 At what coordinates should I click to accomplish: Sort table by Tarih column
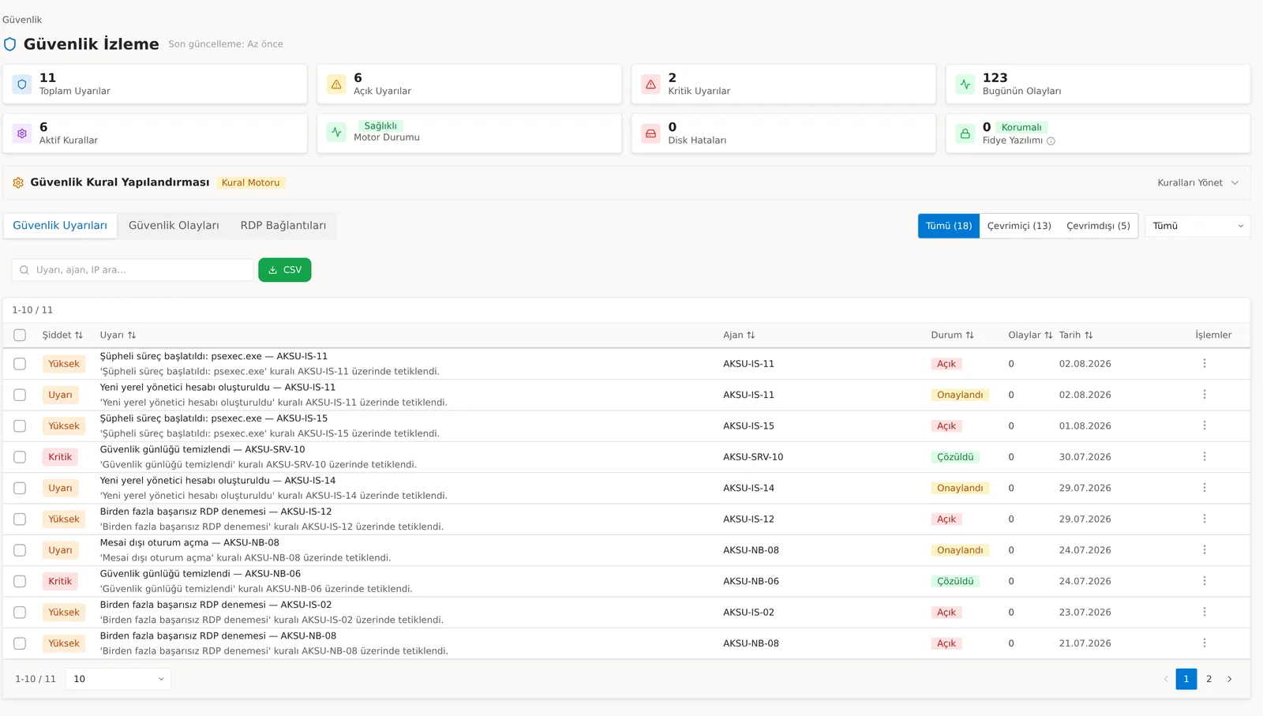tap(1076, 335)
